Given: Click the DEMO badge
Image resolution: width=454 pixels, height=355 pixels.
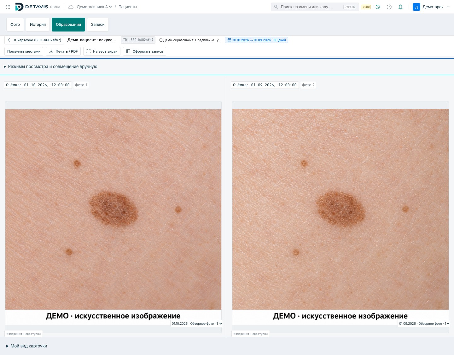Looking at the screenshot, I should (x=366, y=7).
